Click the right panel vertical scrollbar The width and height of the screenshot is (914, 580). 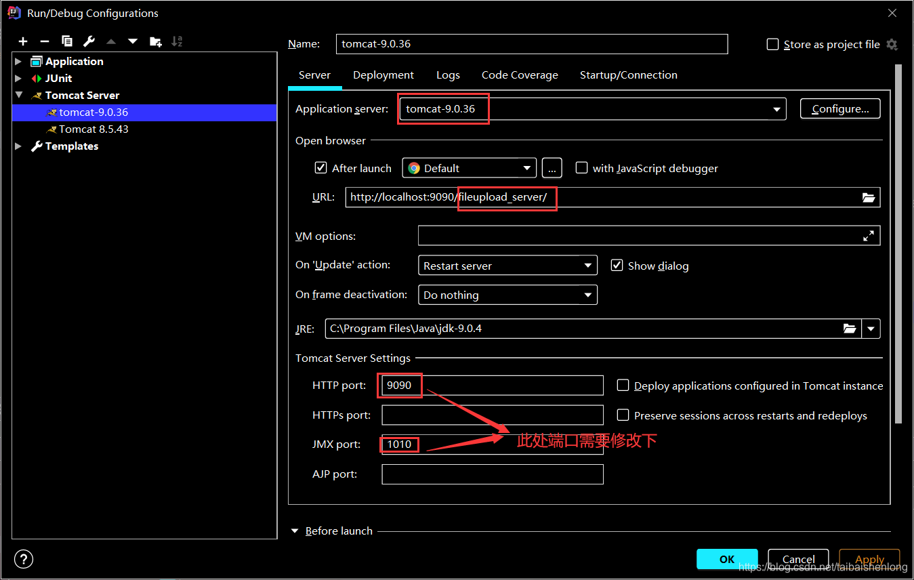[x=898, y=244]
